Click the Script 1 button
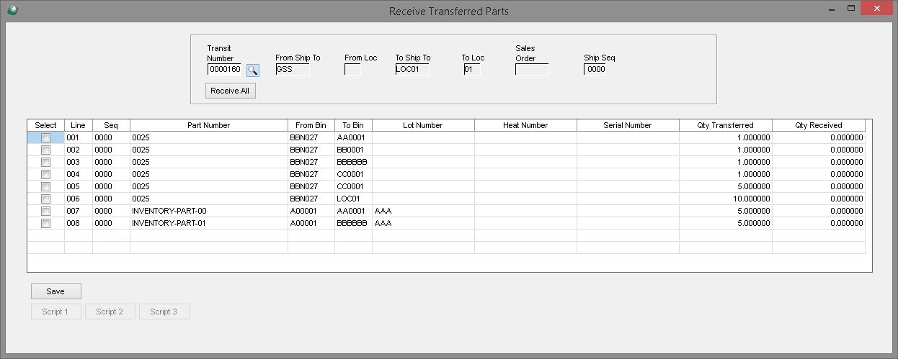This screenshot has height=359, width=898. coord(55,312)
